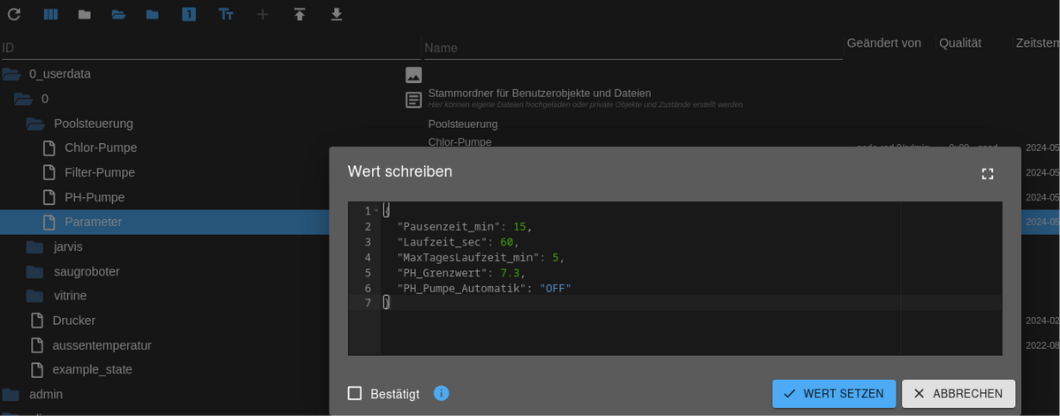This screenshot has width=1060, height=416.
Task: Select the aussentemperatur state
Action: [x=102, y=344]
